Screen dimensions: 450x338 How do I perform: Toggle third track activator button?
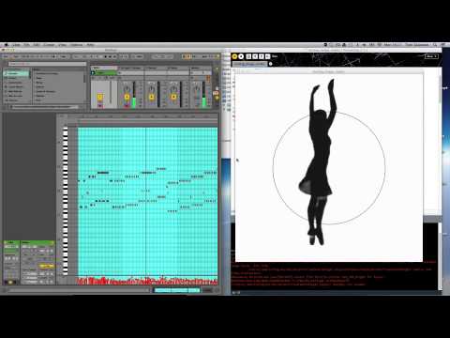point(152,97)
